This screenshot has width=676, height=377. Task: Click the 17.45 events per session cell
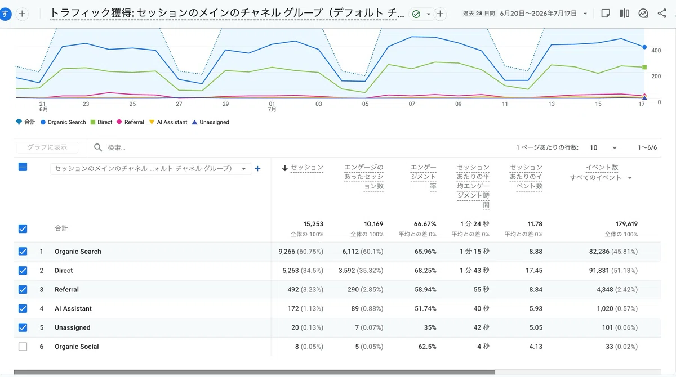click(534, 271)
